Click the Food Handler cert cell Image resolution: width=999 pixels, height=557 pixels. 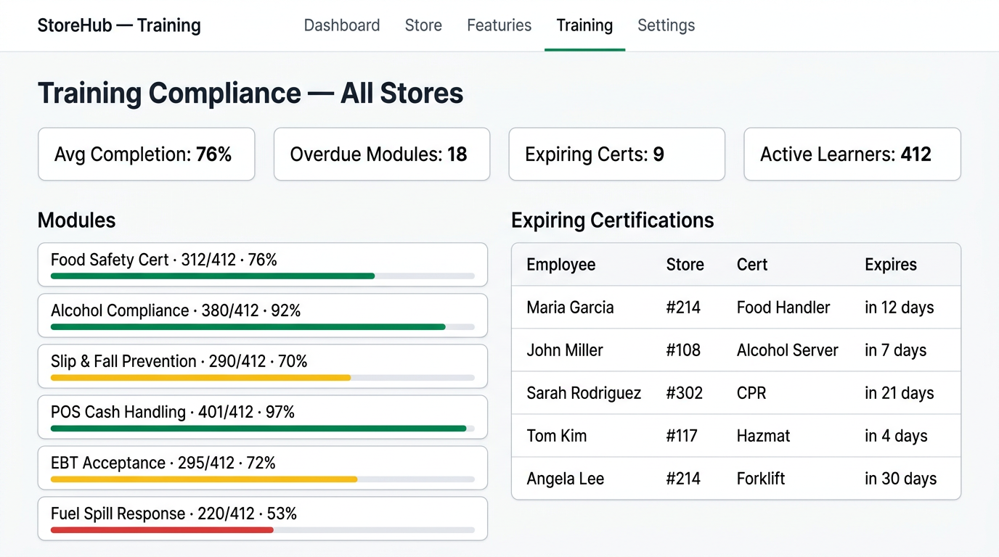coord(783,308)
